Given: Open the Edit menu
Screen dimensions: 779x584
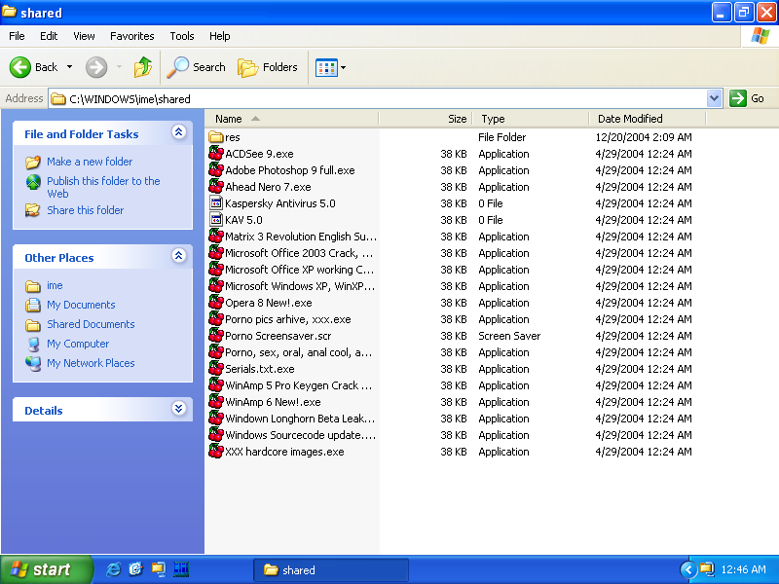Looking at the screenshot, I should [49, 36].
